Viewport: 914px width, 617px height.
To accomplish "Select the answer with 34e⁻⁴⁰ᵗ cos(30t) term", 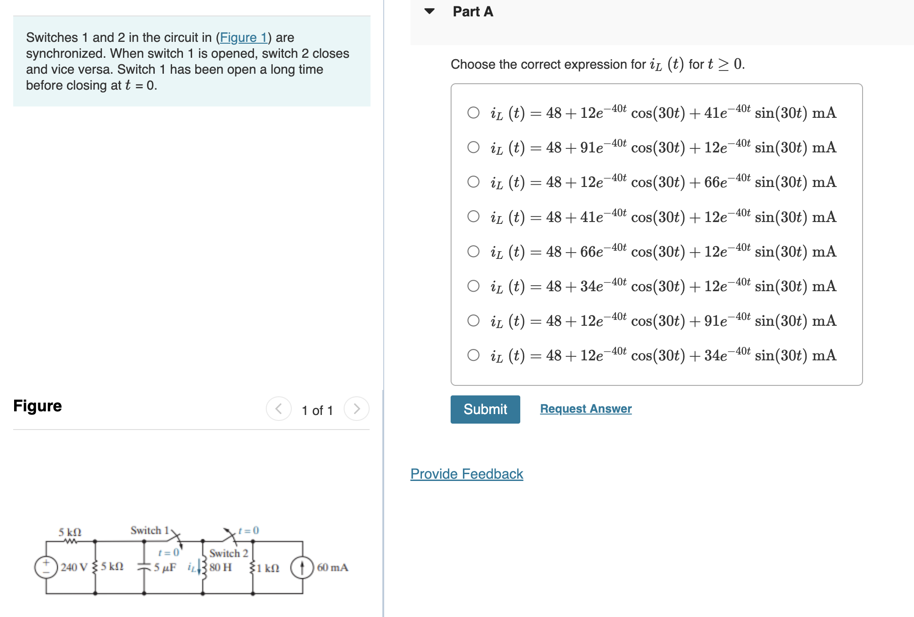I will [473, 287].
